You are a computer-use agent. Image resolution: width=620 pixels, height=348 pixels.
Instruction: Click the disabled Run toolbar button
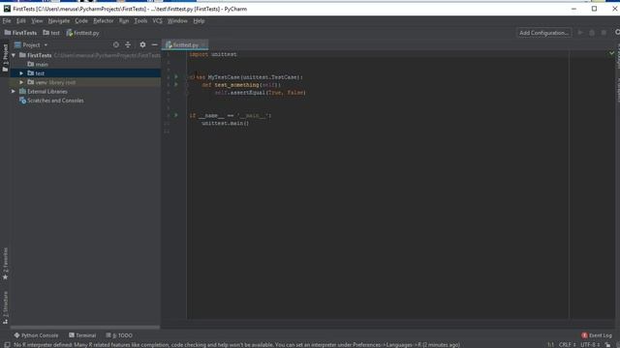580,33
